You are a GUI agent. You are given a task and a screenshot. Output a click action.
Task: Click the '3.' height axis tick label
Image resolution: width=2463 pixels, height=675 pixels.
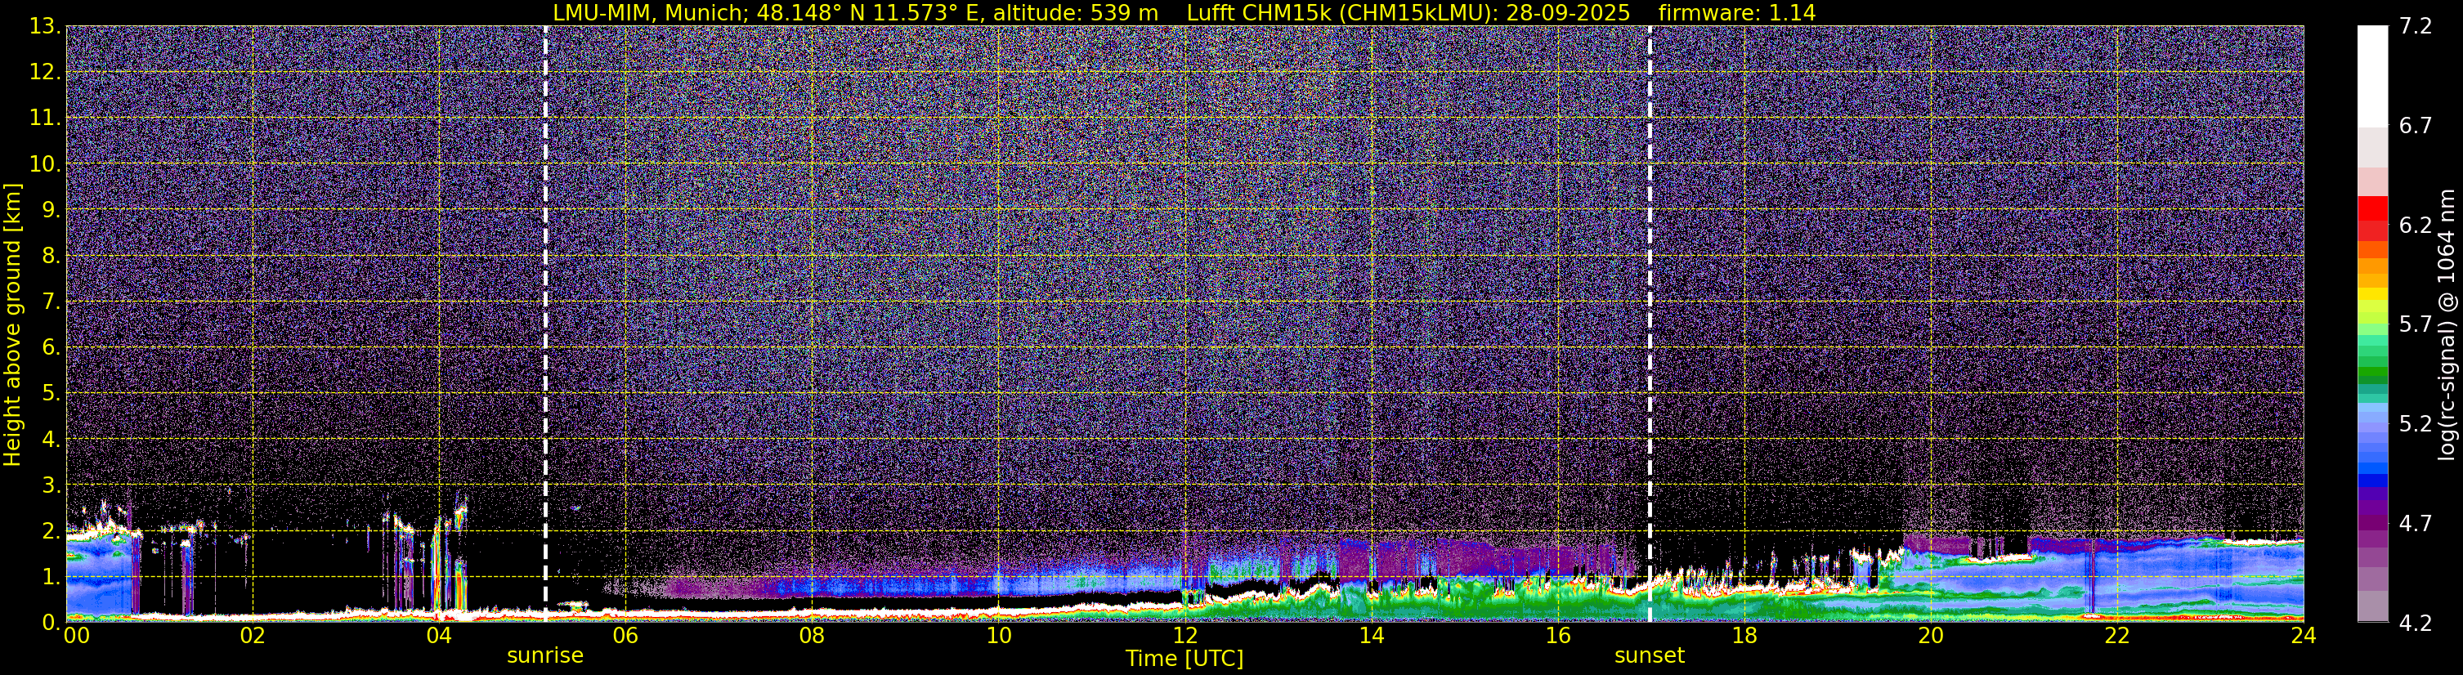(x=51, y=485)
